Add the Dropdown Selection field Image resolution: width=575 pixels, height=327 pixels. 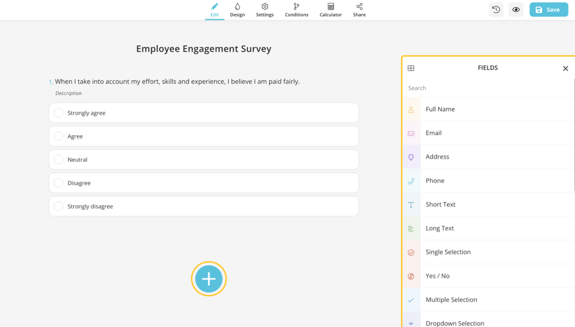point(454,322)
